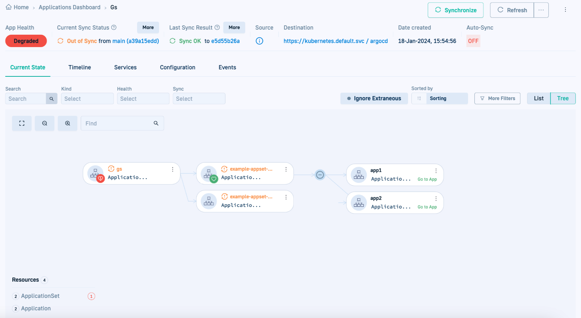Open the app1 node kebab menu
Screen dimensions: 581x318
tap(436, 171)
